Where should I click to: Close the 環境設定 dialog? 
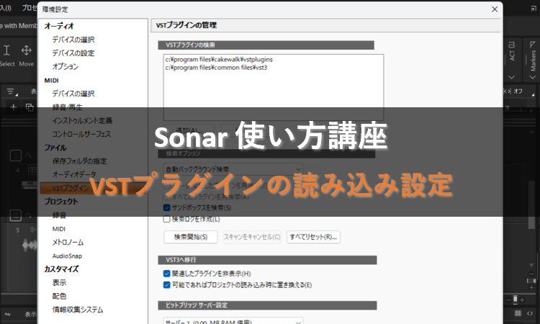pos(494,9)
